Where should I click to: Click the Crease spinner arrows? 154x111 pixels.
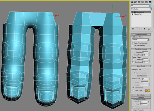(149, 82)
